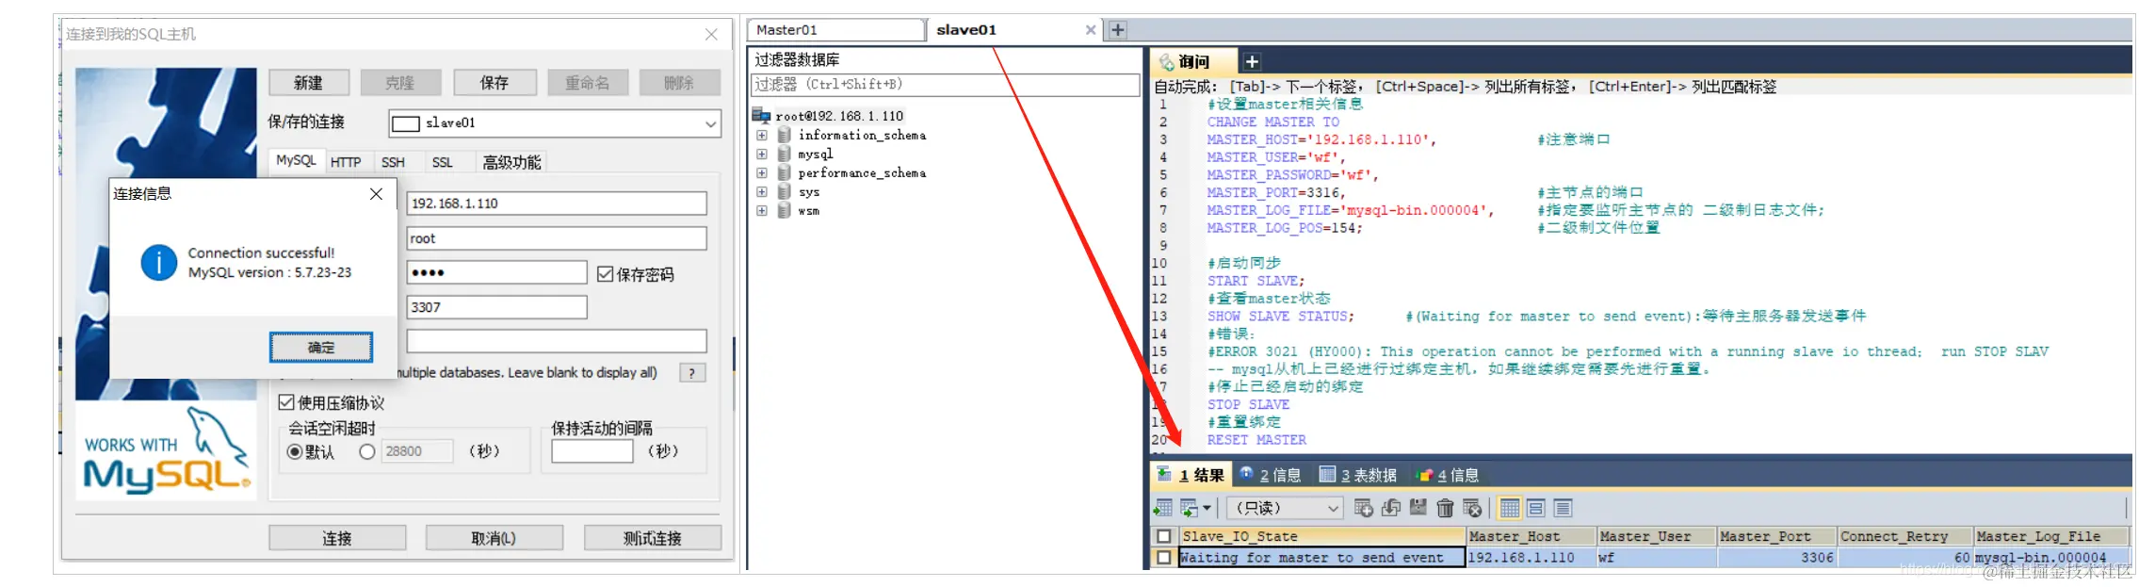Screen dimensions: 2139x587
Task: Click the 连接 button
Action: pyautogui.click(x=337, y=538)
